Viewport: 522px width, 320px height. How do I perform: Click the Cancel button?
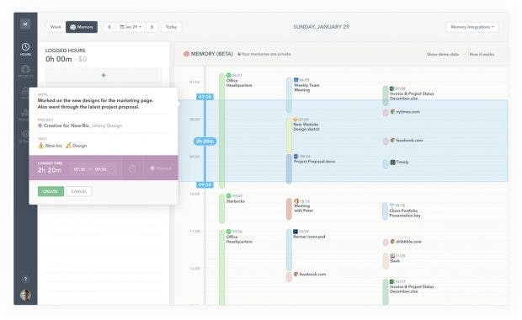coord(79,191)
